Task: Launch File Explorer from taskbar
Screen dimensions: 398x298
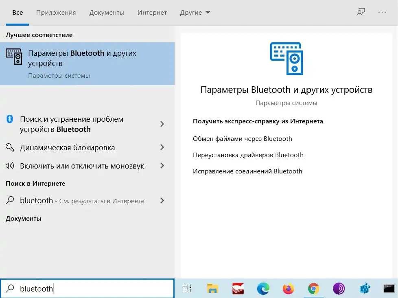Action: (x=212, y=288)
